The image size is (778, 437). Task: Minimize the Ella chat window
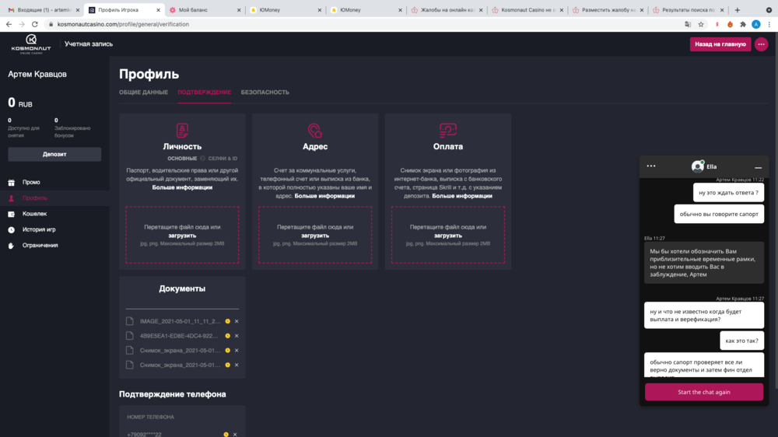[x=758, y=167]
